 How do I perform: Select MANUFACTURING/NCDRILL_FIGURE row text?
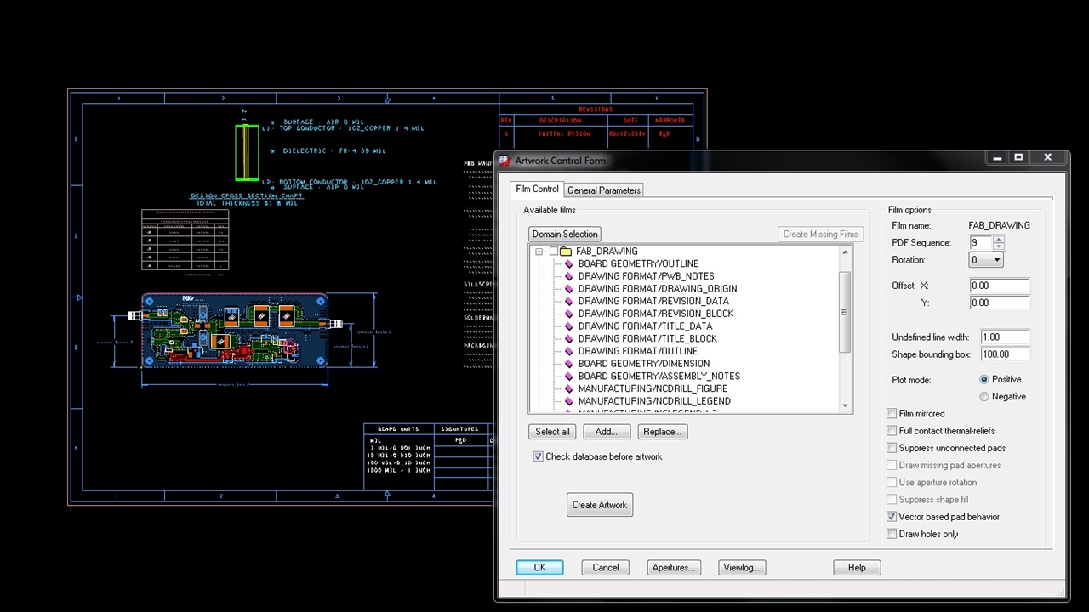tap(653, 388)
